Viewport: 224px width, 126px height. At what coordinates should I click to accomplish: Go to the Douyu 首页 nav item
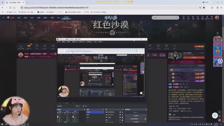tap(19, 18)
